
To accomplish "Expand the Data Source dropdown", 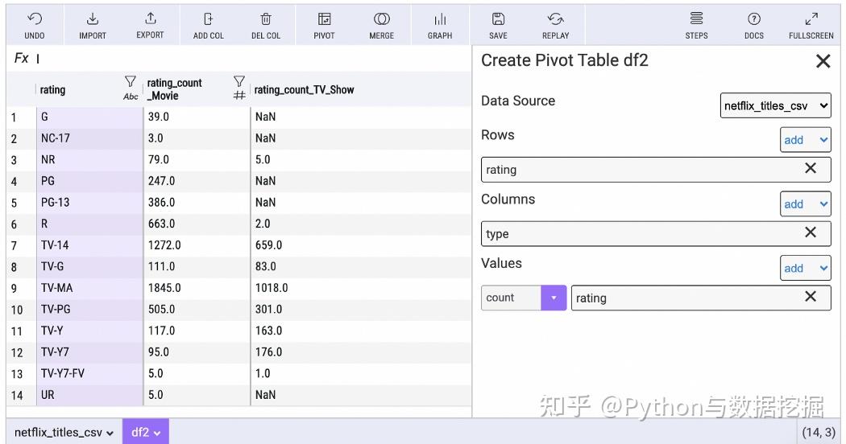I will (775, 105).
